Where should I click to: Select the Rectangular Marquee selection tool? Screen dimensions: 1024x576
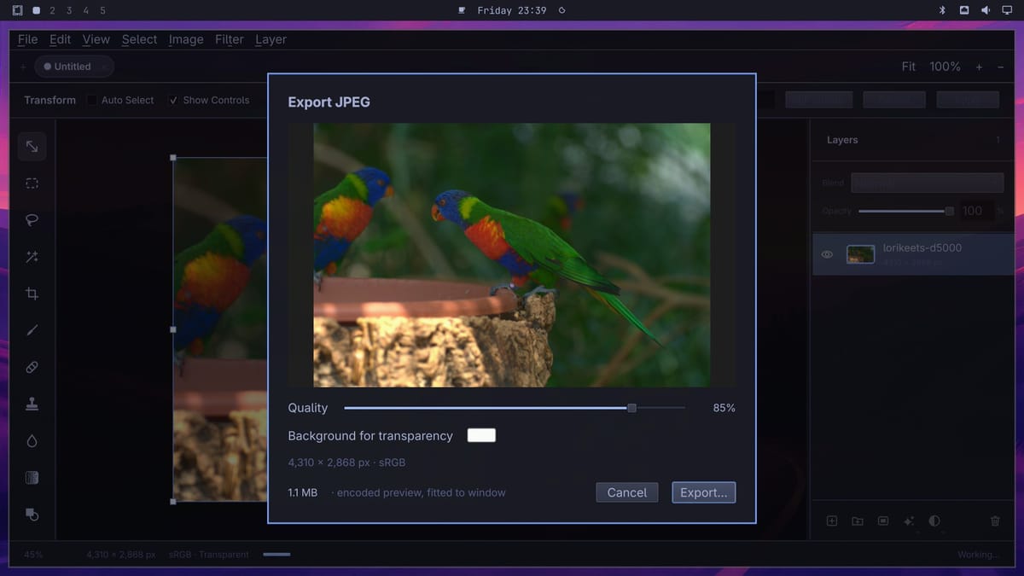32,183
